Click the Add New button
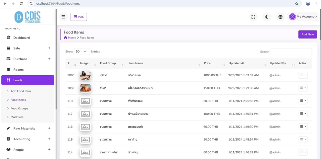 307,34
